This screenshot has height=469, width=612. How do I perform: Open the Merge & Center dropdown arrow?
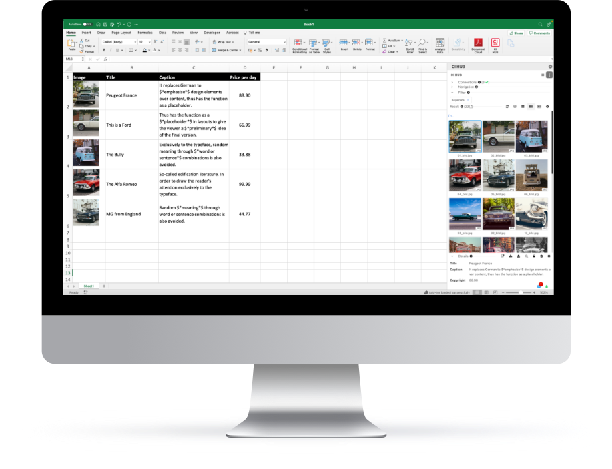pos(240,50)
